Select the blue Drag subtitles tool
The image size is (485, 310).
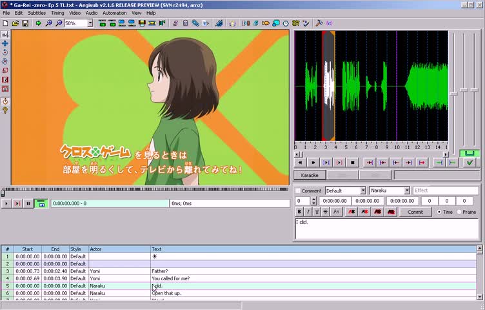pyautogui.click(x=5, y=43)
